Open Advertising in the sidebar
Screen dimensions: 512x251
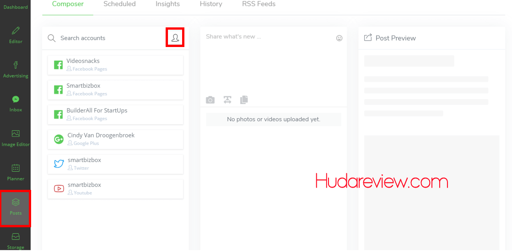point(16,69)
